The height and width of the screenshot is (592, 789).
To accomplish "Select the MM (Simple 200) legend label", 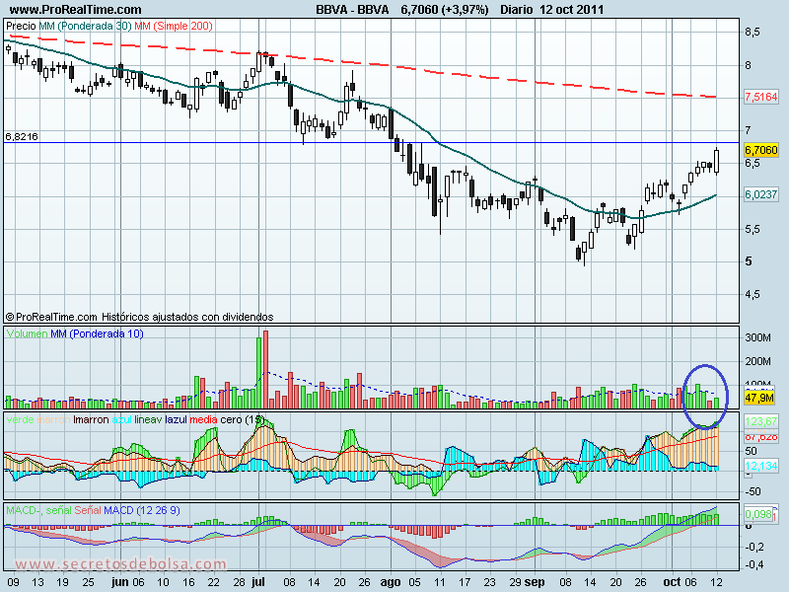I will pyautogui.click(x=174, y=26).
